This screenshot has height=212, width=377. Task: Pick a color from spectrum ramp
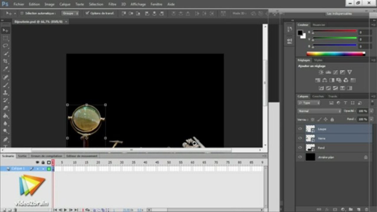[x=336, y=54]
